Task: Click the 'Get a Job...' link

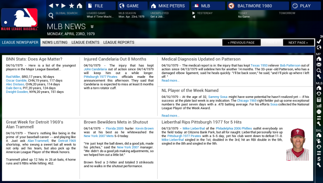Action: pos(158,17)
